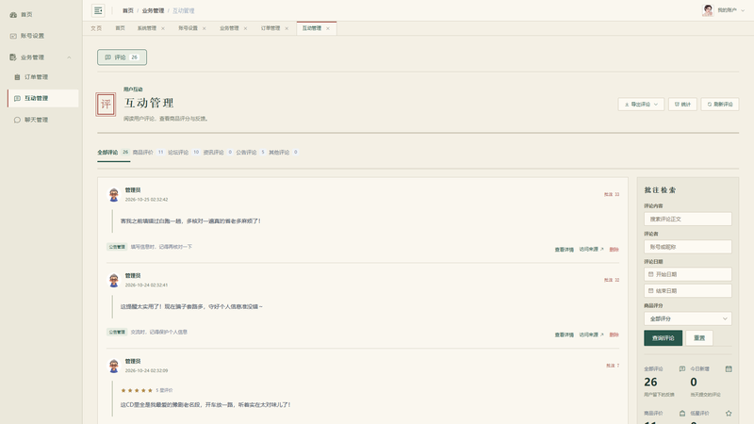Click 首页 in the breadcrumb
Viewport: 754px width, 424px height.
click(128, 10)
